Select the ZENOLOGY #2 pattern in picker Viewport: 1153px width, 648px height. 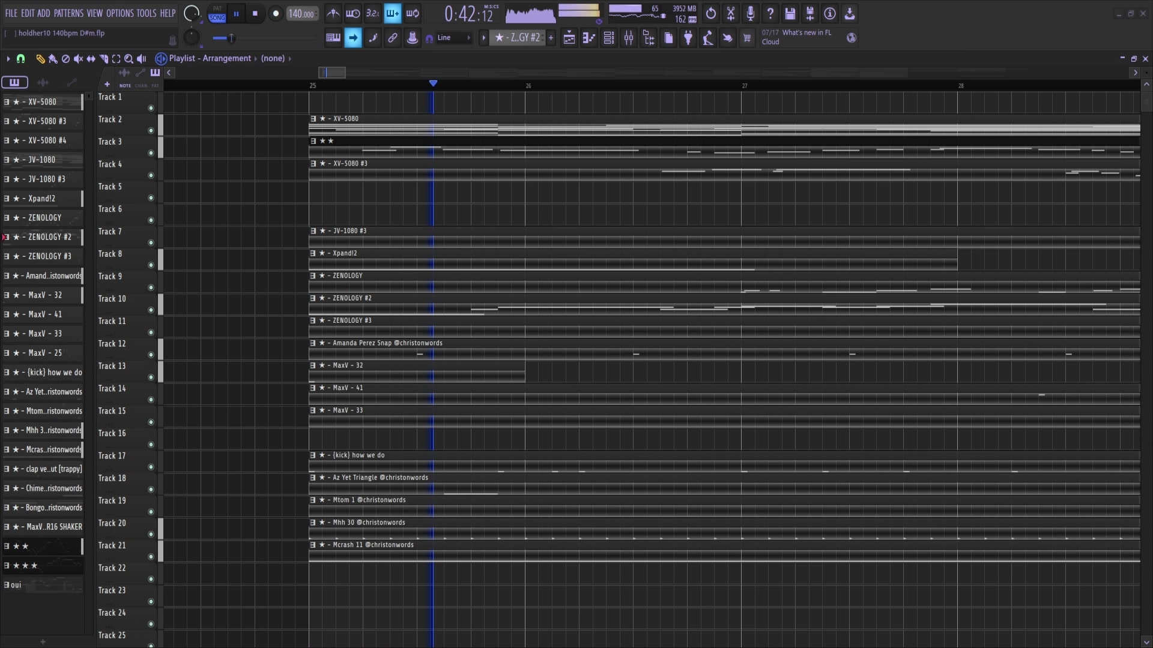point(43,237)
